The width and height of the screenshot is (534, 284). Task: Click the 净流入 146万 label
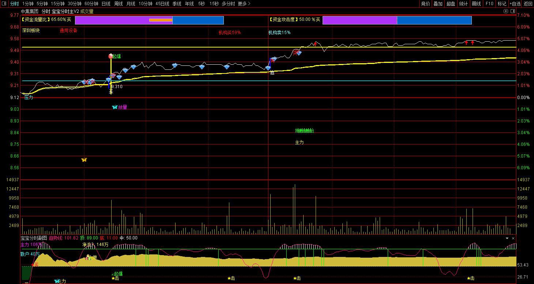click(95, 245)
